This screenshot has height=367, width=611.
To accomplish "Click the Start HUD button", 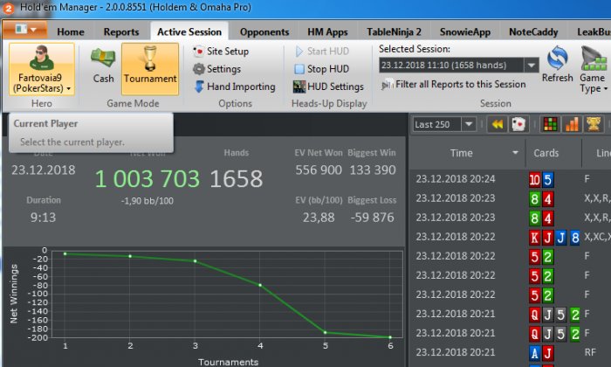I will coord(322,51).
